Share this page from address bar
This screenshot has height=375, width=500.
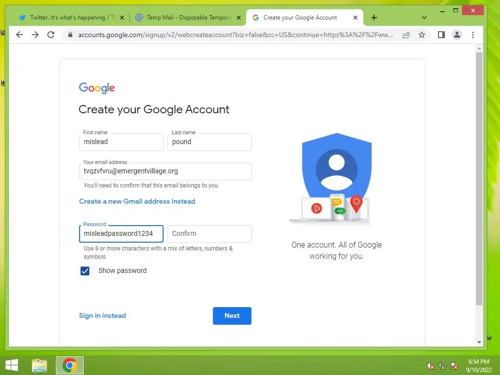[406, 35]
